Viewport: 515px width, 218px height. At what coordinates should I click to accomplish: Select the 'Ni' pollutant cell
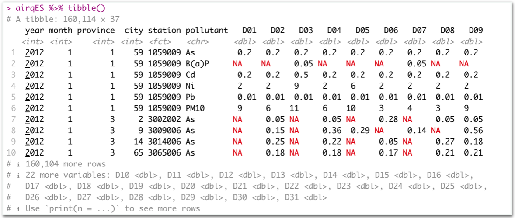(x=190, y=87)
